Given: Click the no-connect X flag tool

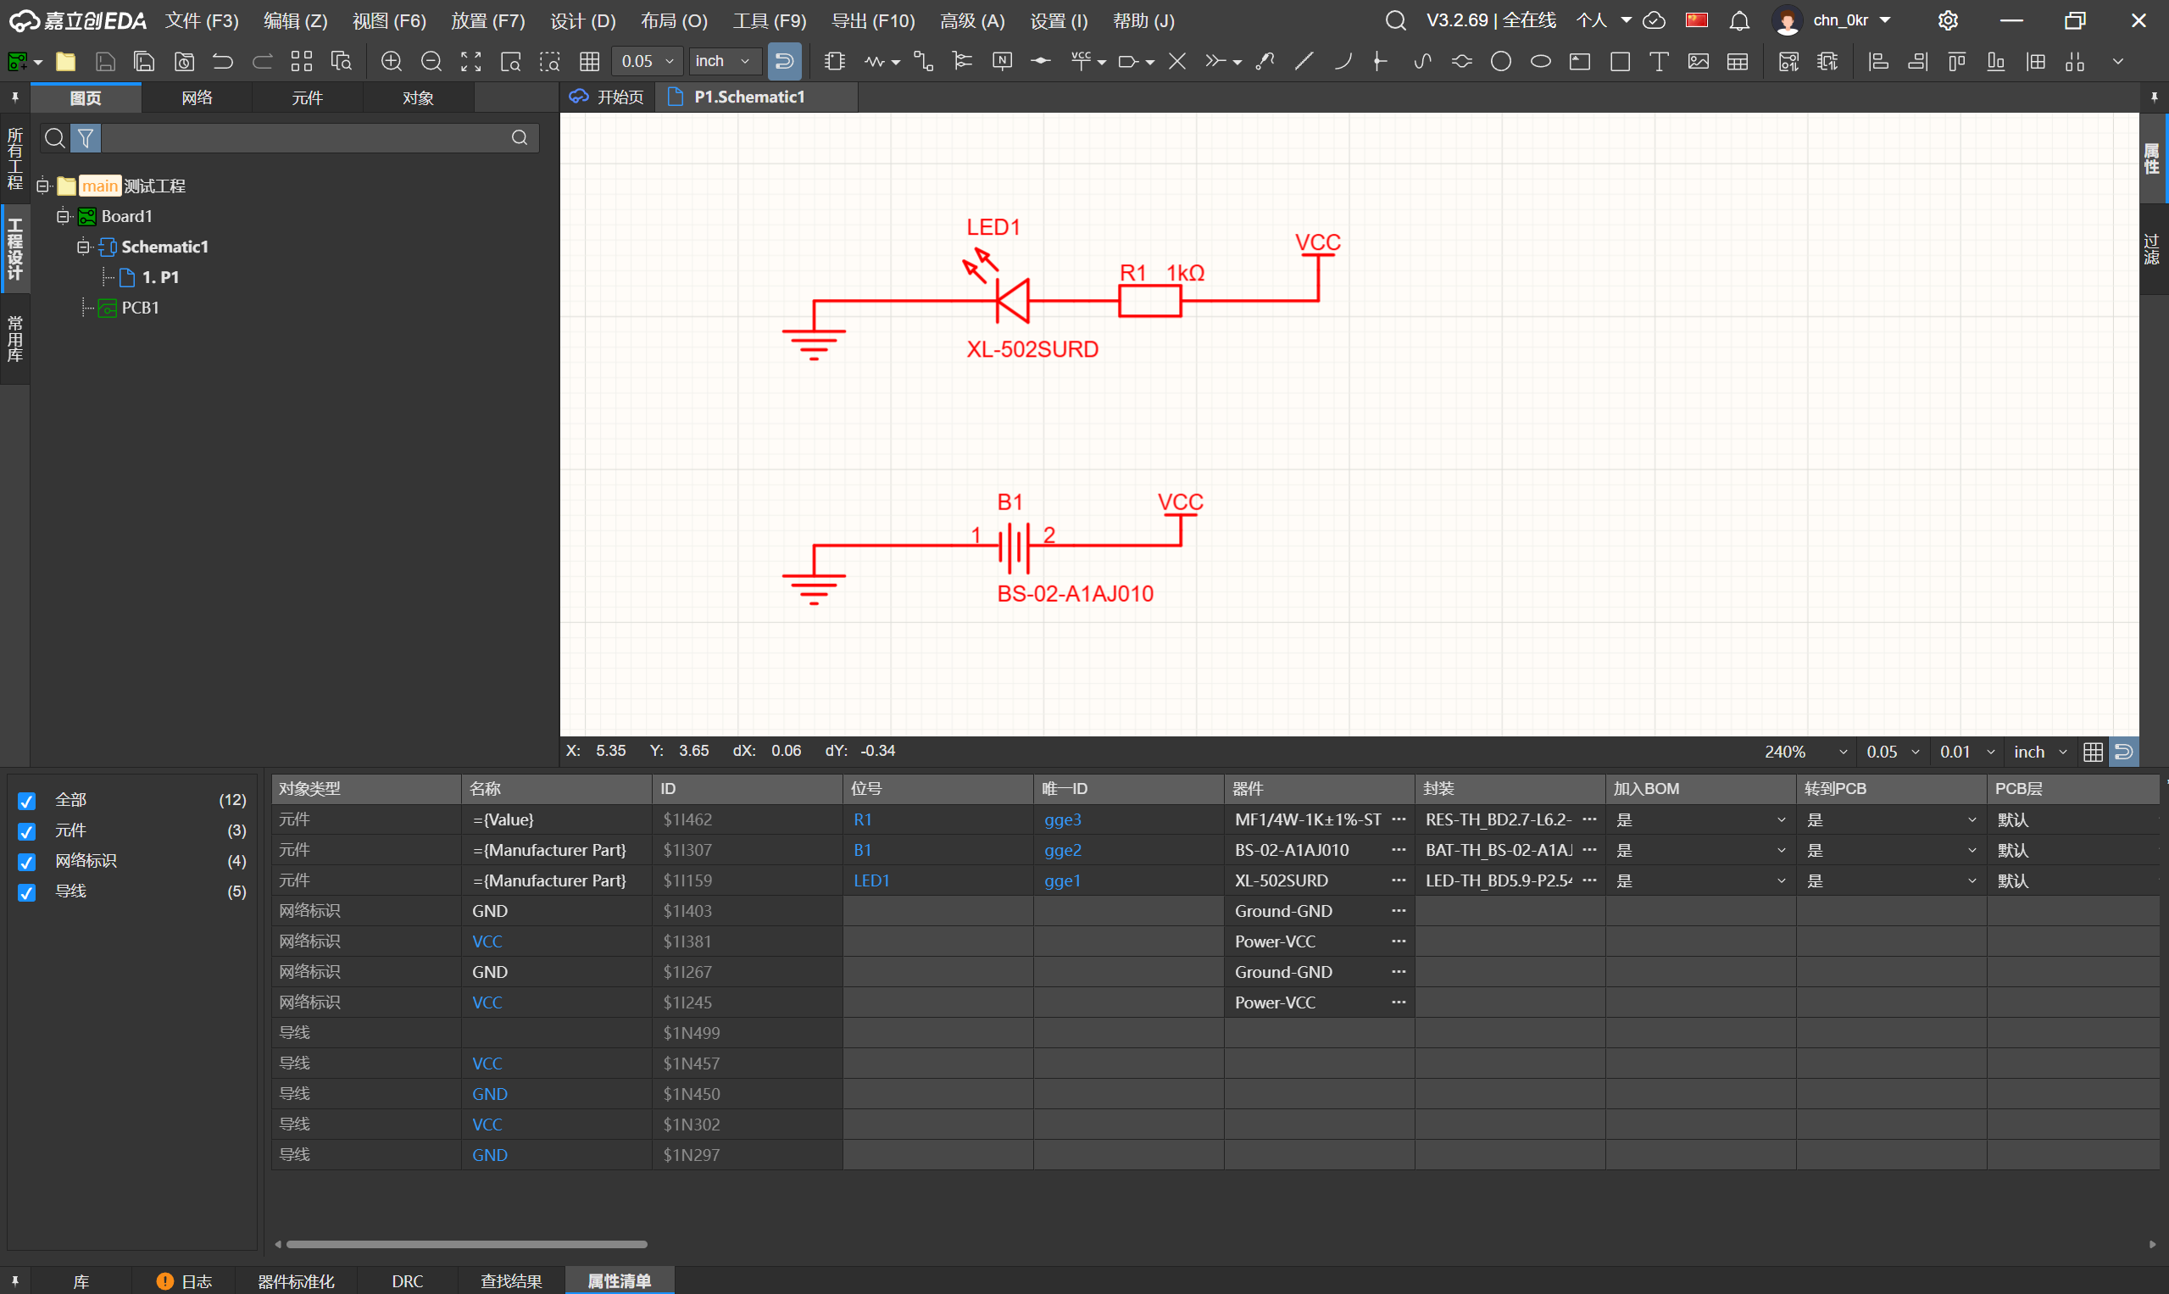Looking at the screenshot, I should [x=1177, y=61].
